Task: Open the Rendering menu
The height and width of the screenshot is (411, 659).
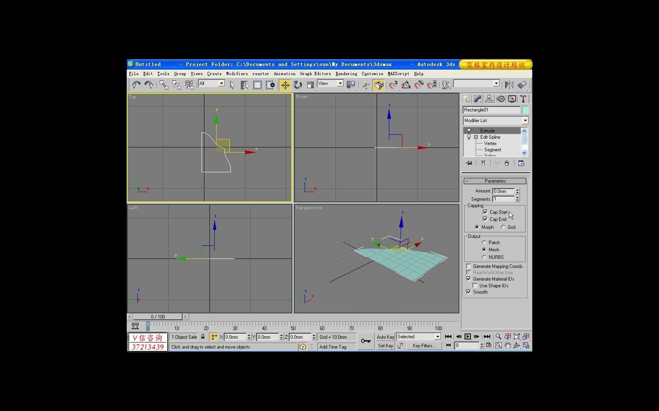Action: 346,74
